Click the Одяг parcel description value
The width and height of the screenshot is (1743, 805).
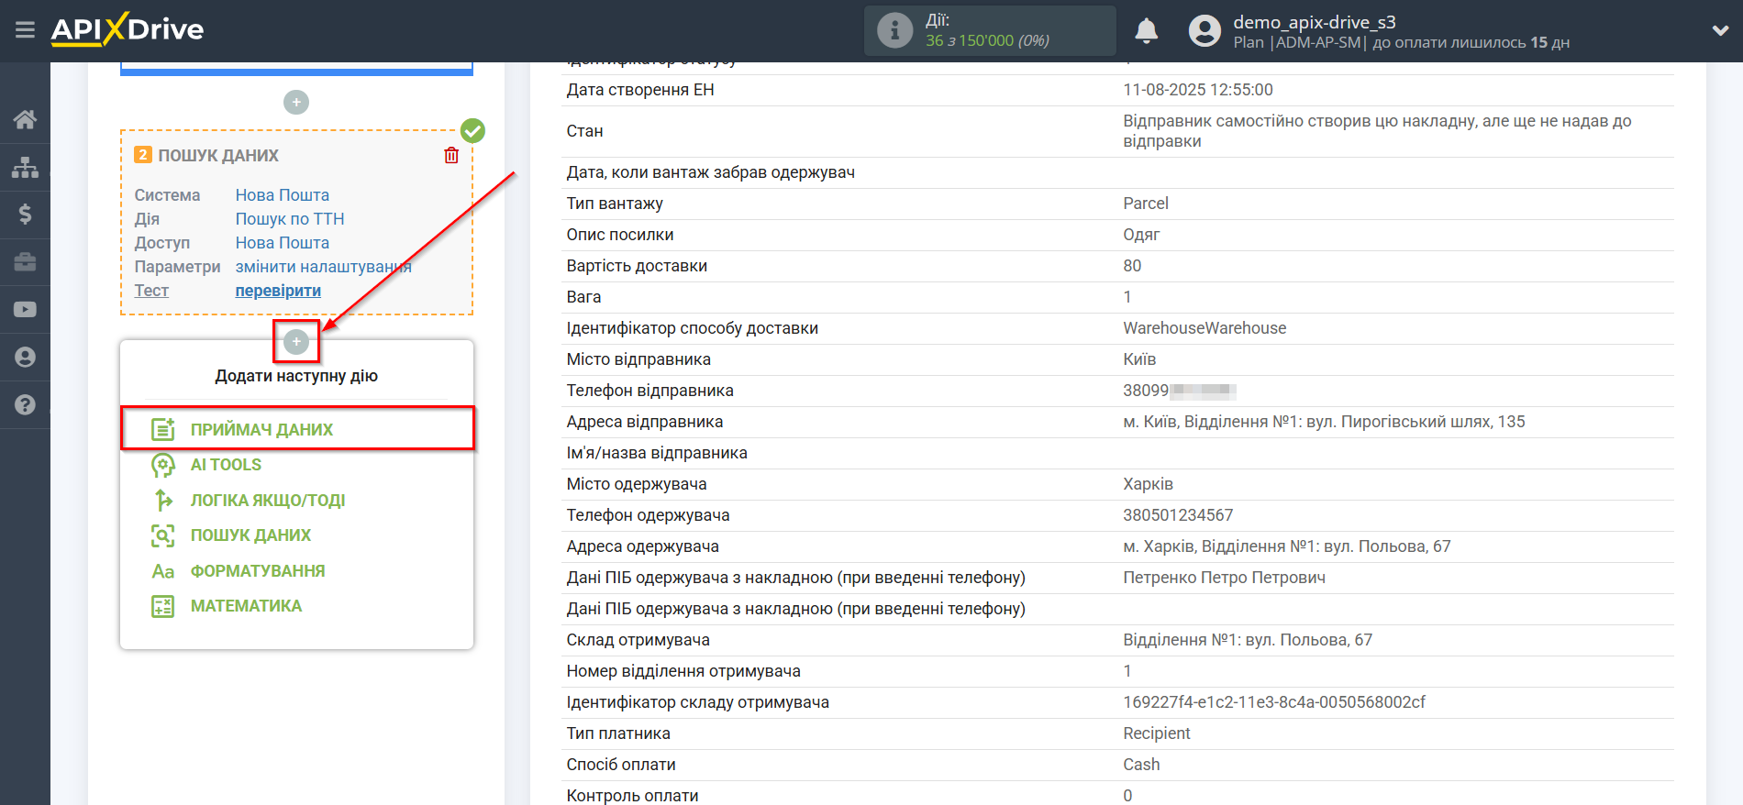point(1141,235)
